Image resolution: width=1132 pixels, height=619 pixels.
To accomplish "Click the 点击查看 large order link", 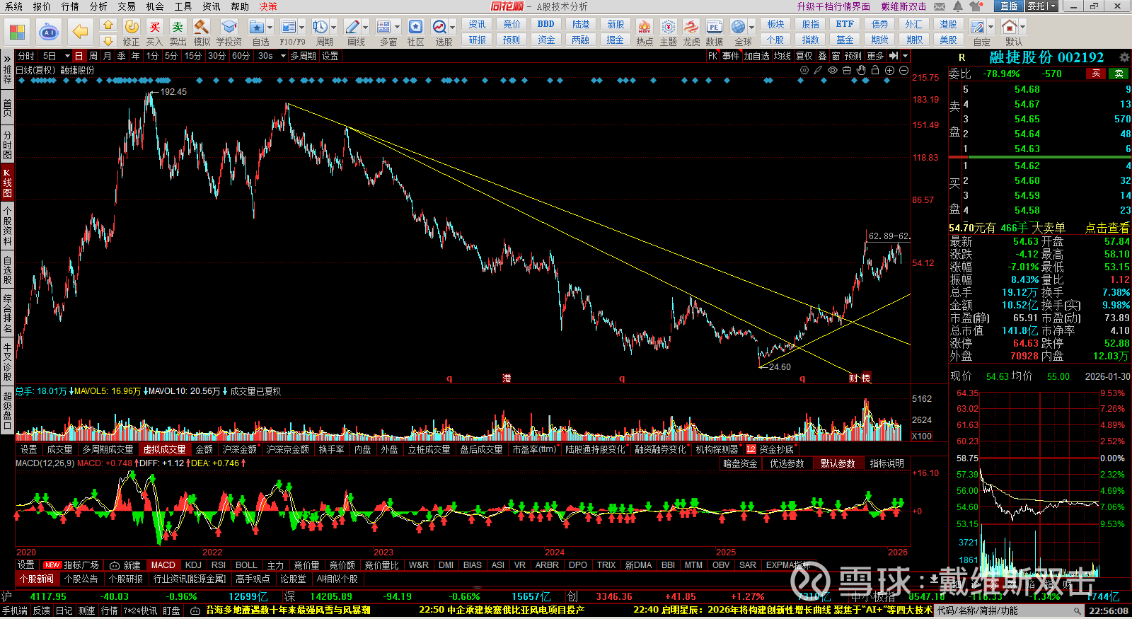I will coord(1107,228).
